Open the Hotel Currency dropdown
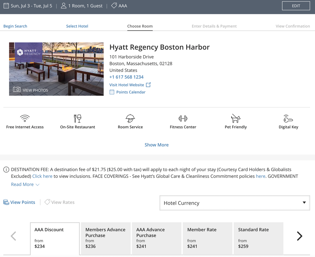 tap(234, 203)
